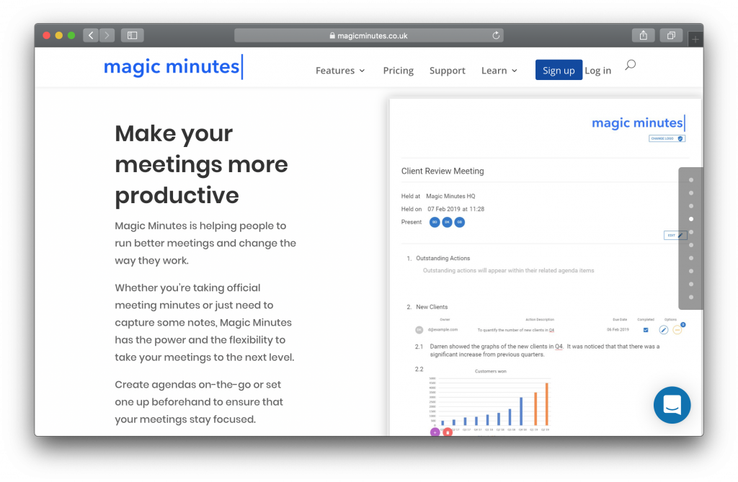The width and height of the screenshot is (738, 482).
Task: Click the padlock icon in the address bar
Action: [332, 35]
